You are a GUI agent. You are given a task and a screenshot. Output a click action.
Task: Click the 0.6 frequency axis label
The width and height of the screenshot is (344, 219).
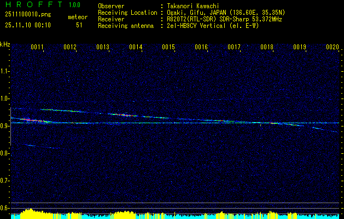[5, 208]
